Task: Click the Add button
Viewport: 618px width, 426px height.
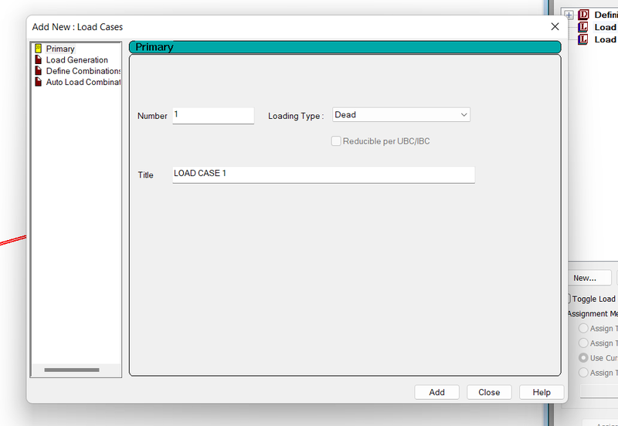Action: click(x=436, y=392)
